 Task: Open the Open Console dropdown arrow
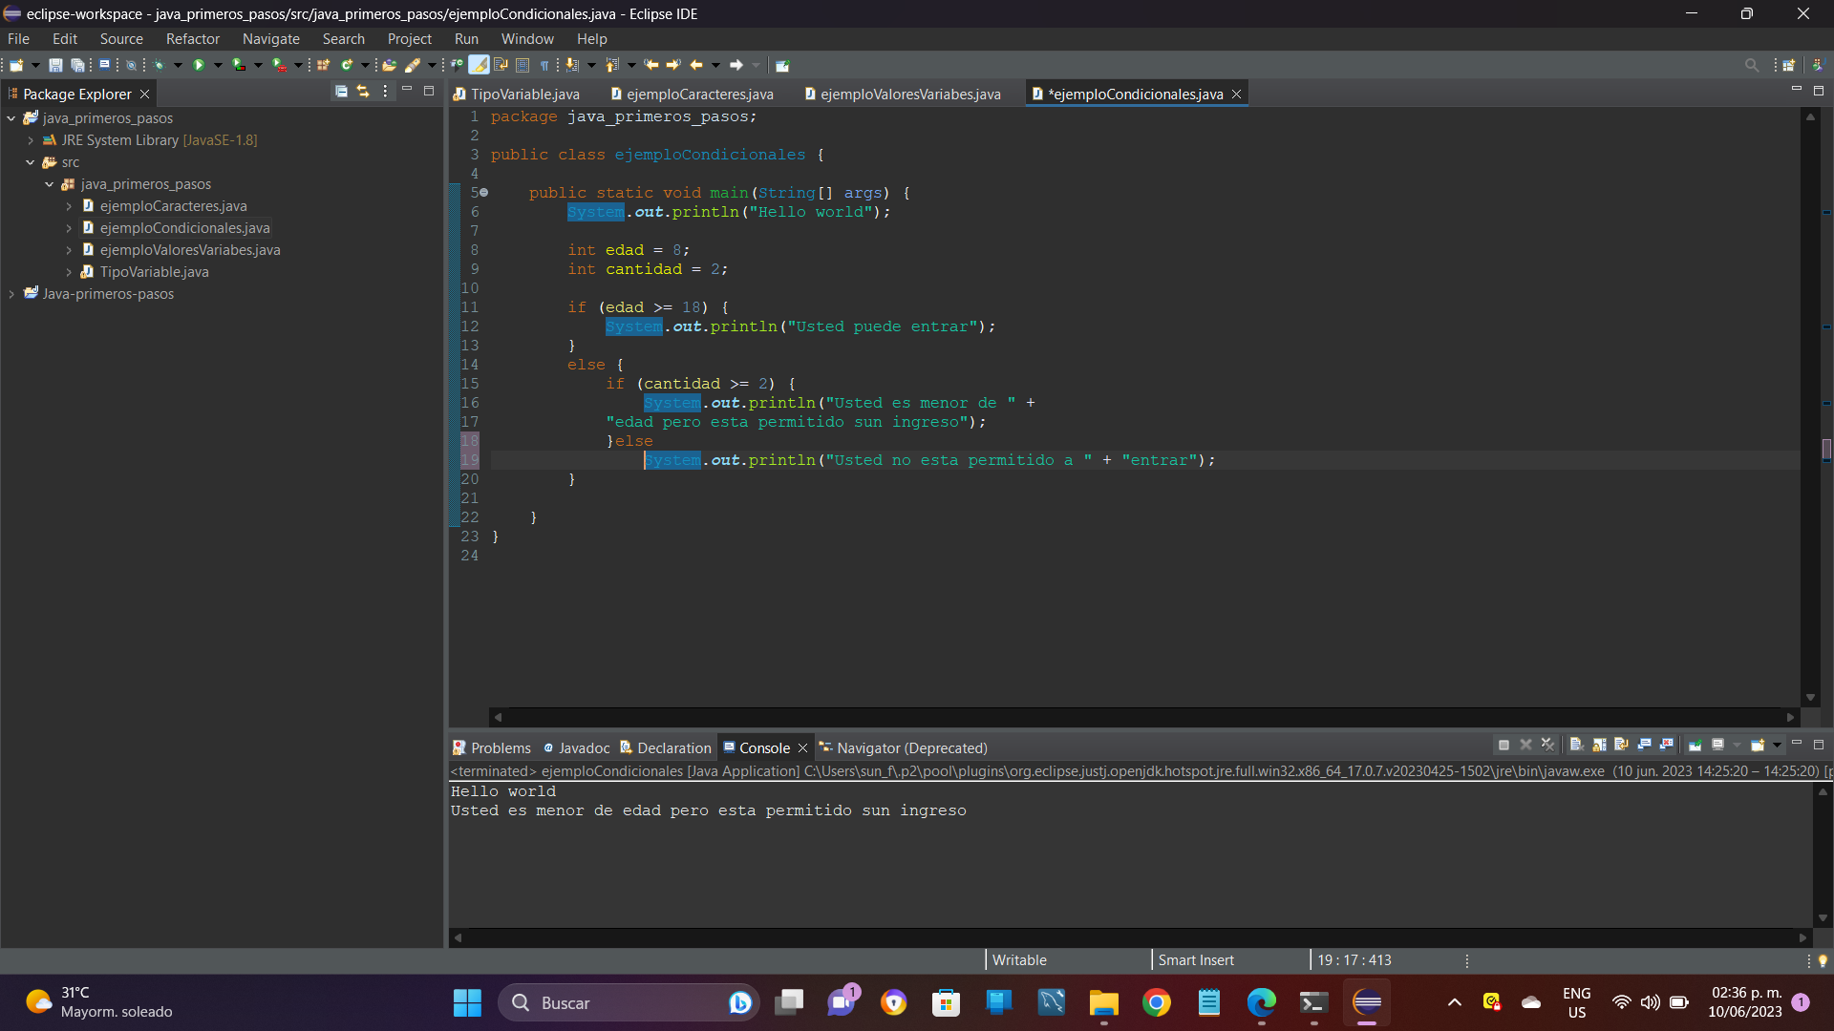click(1777, 745)
